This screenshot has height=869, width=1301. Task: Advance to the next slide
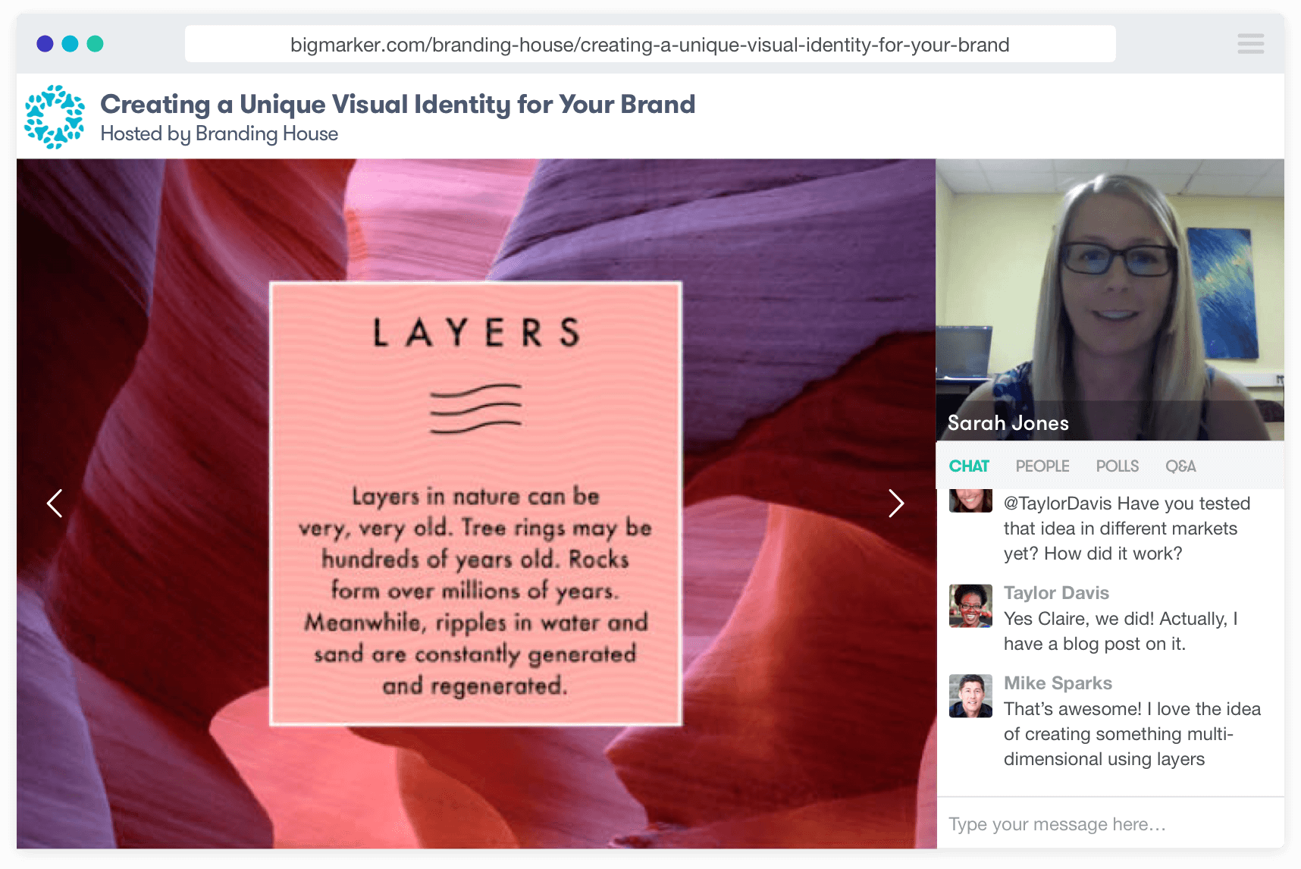[895, 503]
